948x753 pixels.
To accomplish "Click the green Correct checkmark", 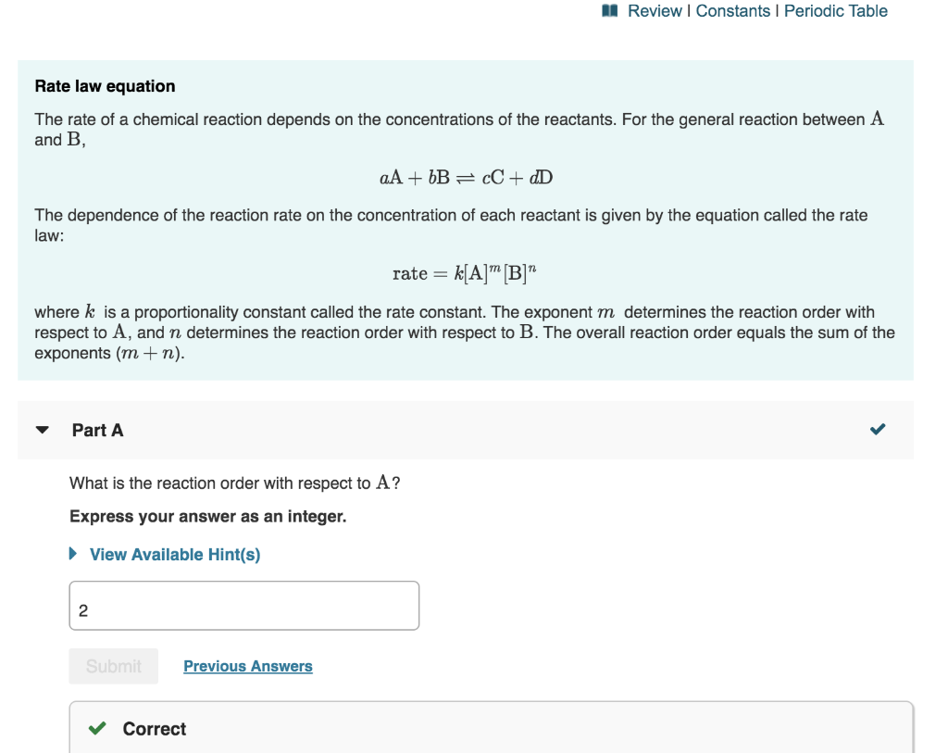I will 96,729.
